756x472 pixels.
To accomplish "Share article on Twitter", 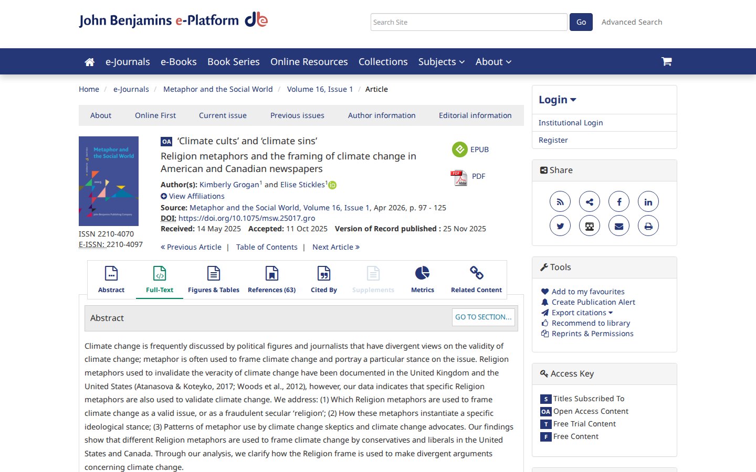I will click(560, 226).
